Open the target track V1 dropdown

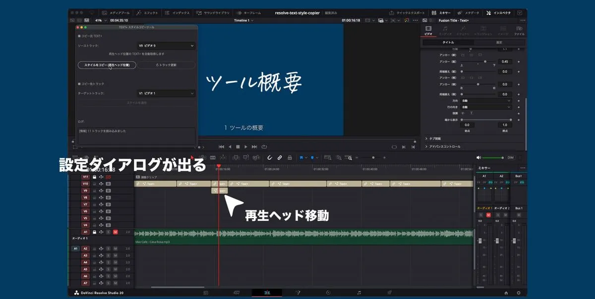[166, 93]
